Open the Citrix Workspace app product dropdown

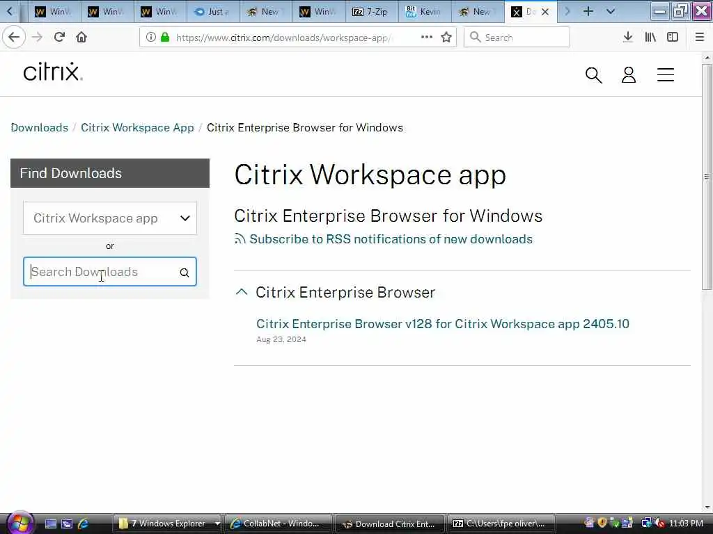[x=110, y=218]
